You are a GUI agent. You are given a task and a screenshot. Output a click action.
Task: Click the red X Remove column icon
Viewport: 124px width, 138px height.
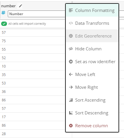coord(71,125)
